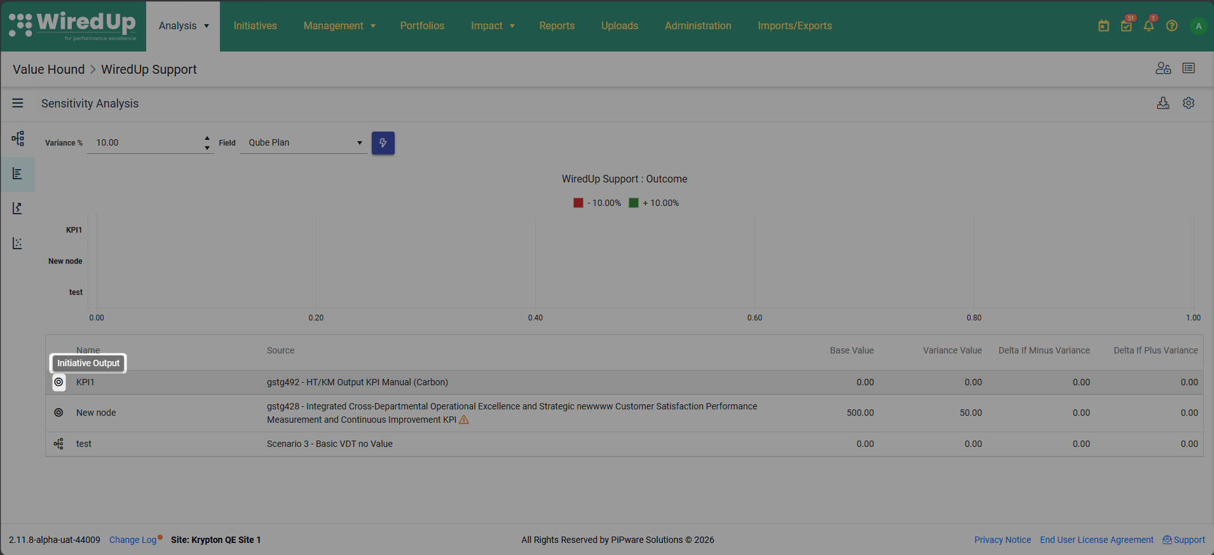Open the calendar icon in top bar
This screenshot has height=555, width=1214.
(x=1103, y=26)
